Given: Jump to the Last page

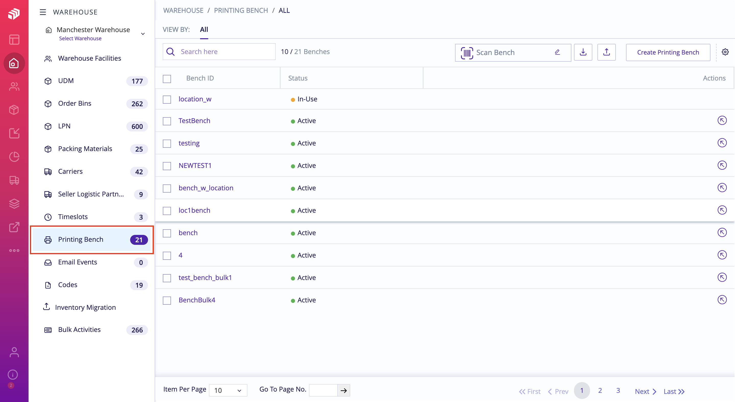Looking at the screenshot, I should 674,392.
